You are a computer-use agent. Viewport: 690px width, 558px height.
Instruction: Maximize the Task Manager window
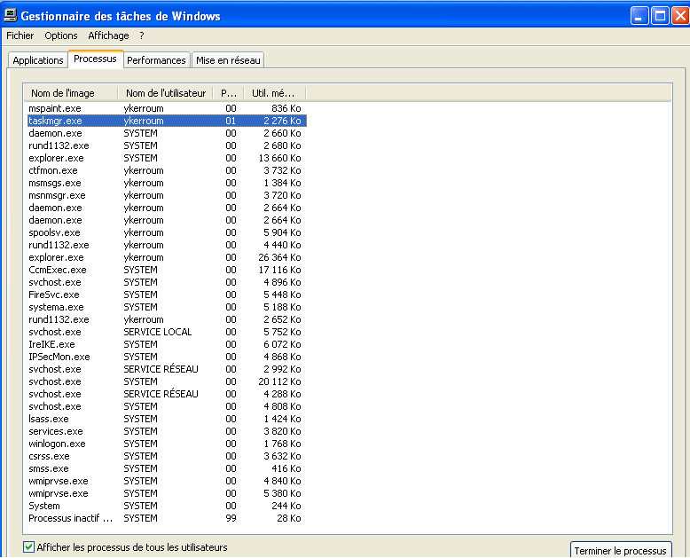tap(660, 15)
